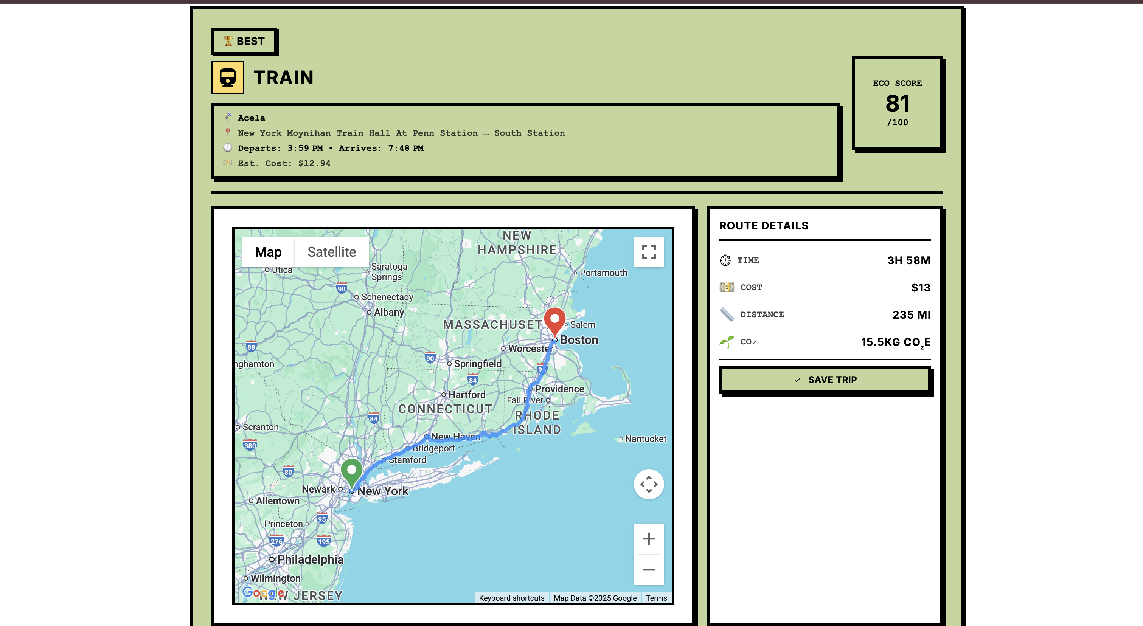
Task: Zoom out on the map
Action: 648,570
